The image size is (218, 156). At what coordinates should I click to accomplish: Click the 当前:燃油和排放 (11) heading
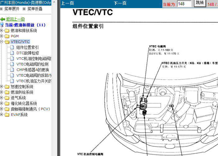coord(25,25)
